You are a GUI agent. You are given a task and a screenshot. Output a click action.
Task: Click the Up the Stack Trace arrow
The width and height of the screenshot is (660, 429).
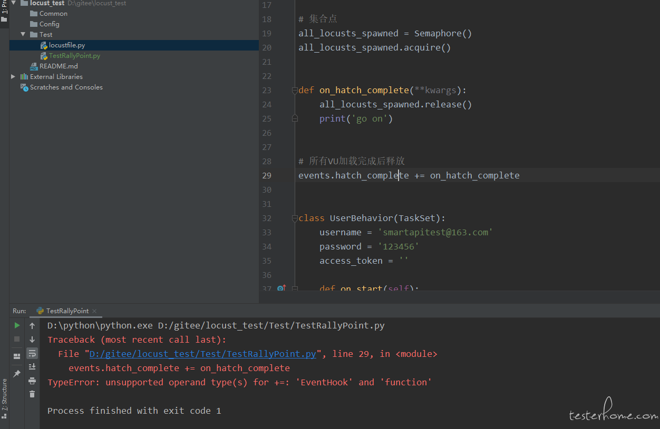coord(32,326)
